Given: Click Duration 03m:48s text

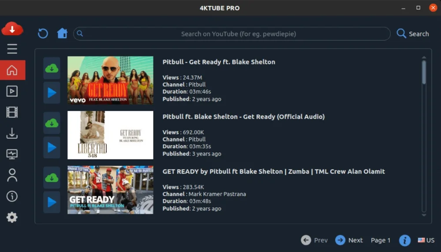Looking at the screenshot, I should pyautogui.click(x=187, y=201).
